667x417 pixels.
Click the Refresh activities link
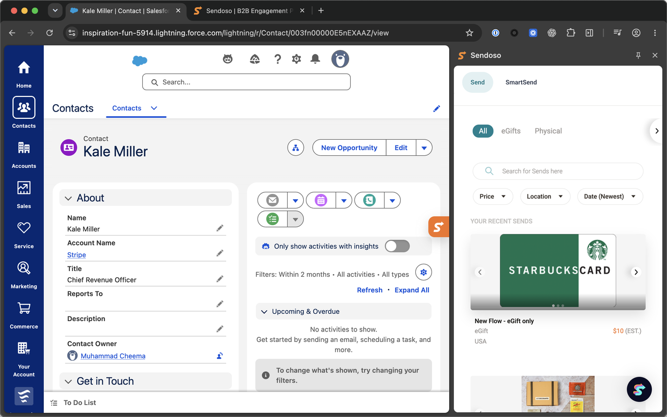click(x=369, y=290)
